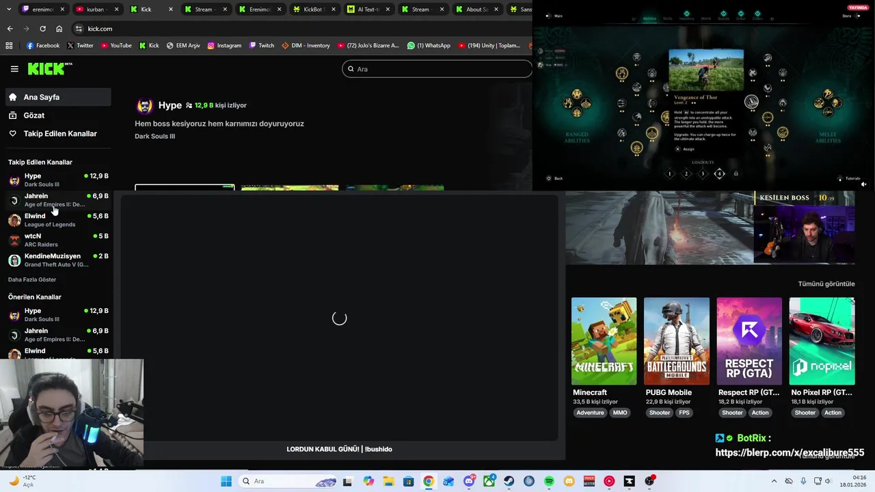Screen dimensions: 875x492
Task: Open Steam from the taskbar
Action: 509,481
